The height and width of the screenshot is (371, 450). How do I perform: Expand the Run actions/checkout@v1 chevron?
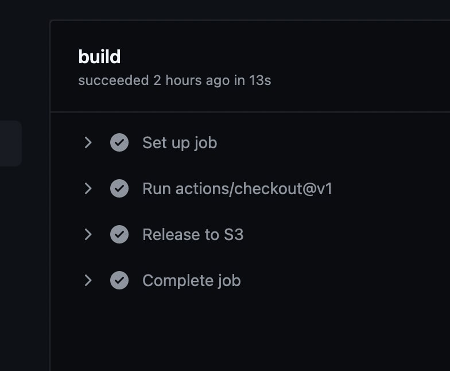click(88, 188)
